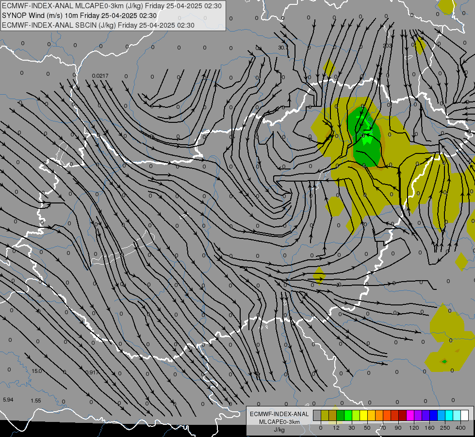Click the map value 0.917
The height and width of the screenshot is (437, 475).
click(92, 372)
